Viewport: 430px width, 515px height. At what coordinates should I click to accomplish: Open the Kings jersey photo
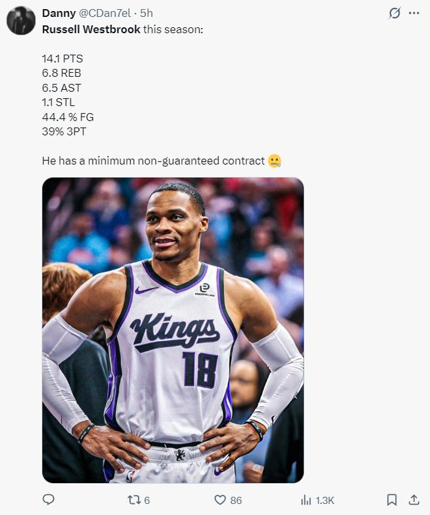click(x=173, y=330)
